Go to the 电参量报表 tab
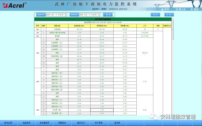 [x=45, y=123]
